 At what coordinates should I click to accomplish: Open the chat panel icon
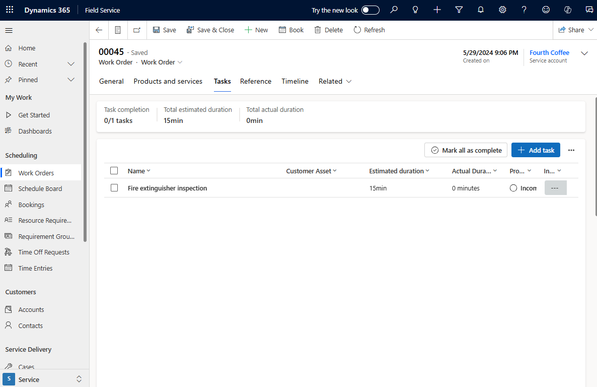pos(589,10)
